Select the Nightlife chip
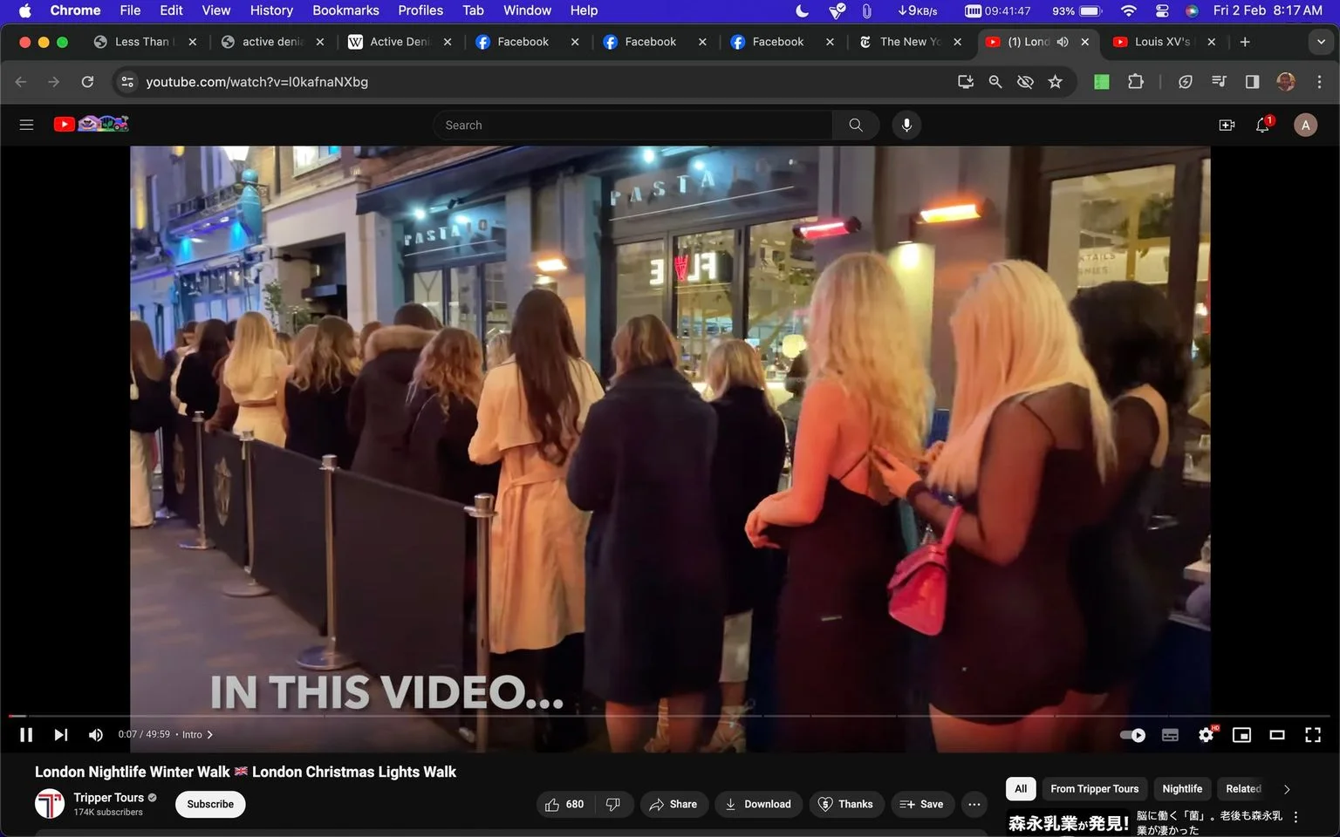Viewport: 1340px width, 837px height. pyautogui.click(x=1182, y=788)
